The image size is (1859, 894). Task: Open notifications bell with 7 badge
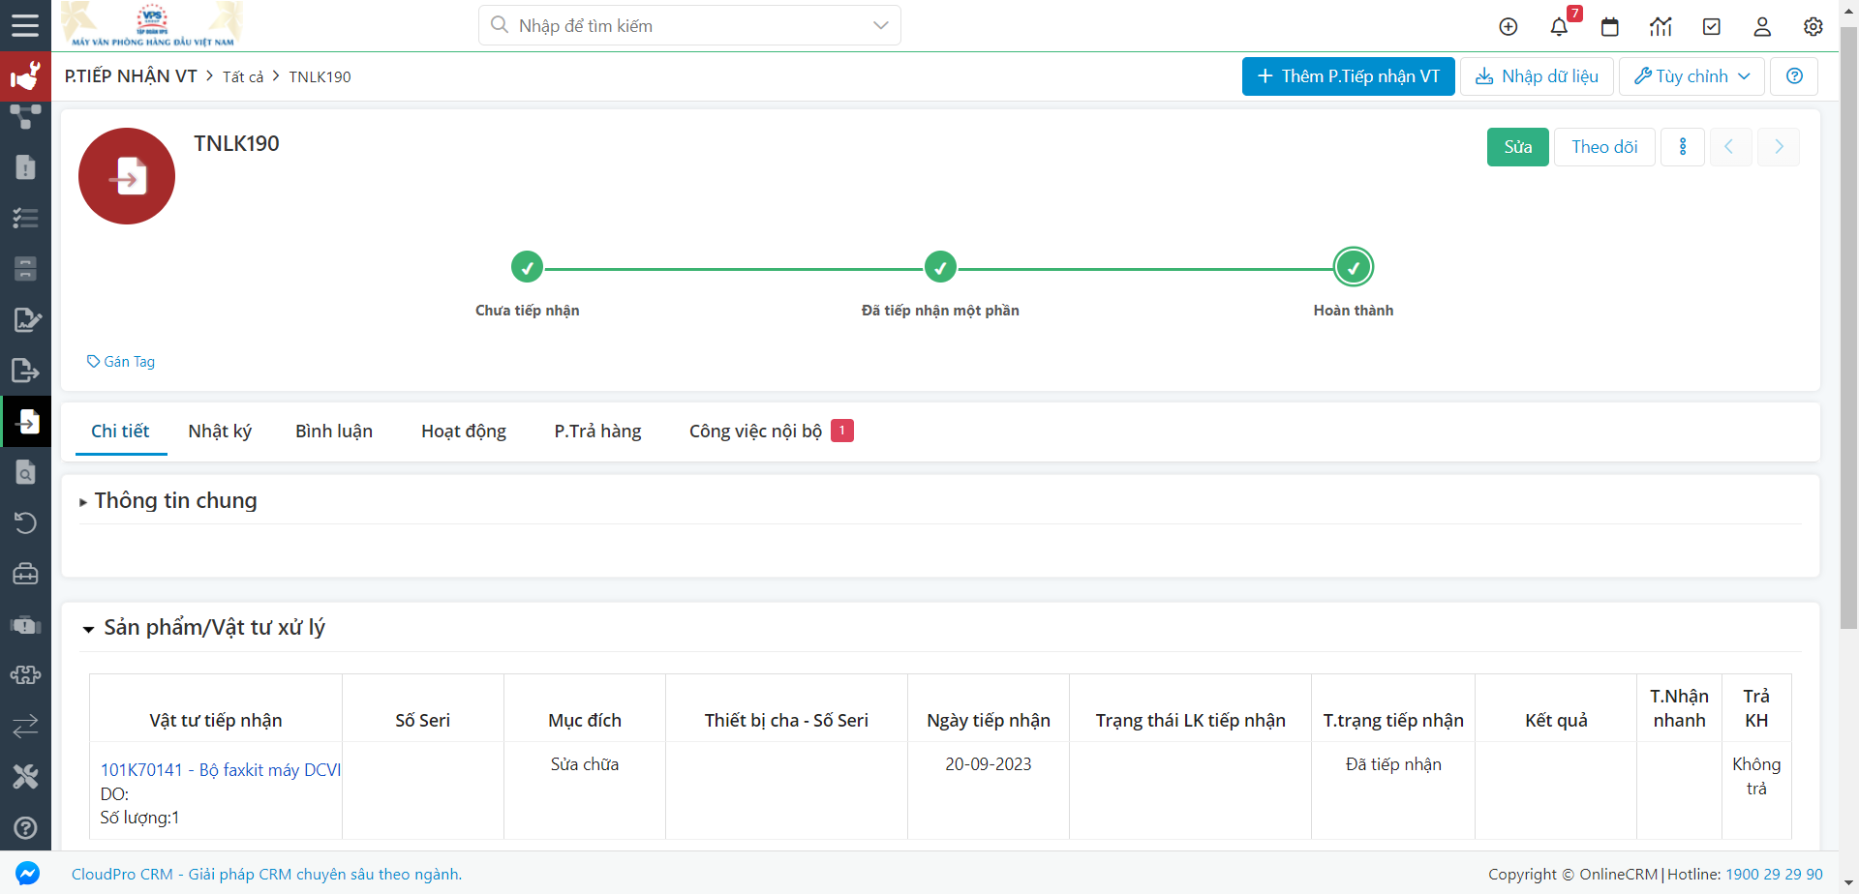pyautogui.click(x=1560, y=27)
